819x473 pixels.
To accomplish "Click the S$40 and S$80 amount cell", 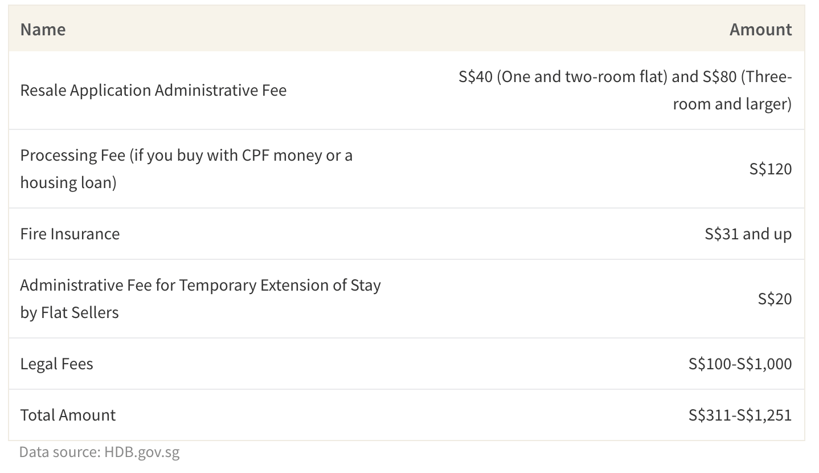I will [x=625, y=90].
